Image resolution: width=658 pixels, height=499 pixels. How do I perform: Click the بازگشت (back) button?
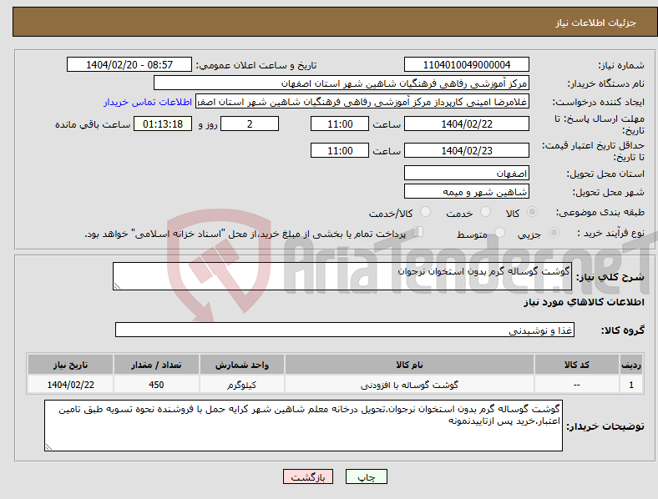click(x=308, y=476)
